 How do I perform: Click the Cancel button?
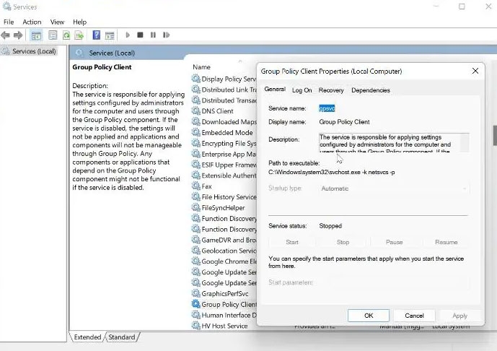coord(414,316)
